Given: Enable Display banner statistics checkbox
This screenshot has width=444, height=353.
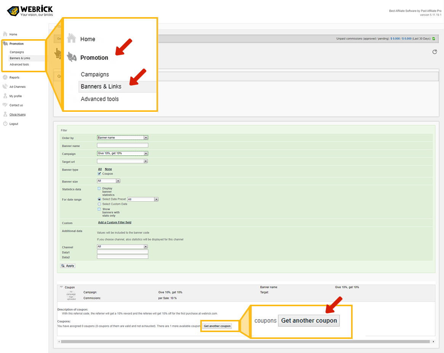Looking at the screenshot, I should click(99, 188).
